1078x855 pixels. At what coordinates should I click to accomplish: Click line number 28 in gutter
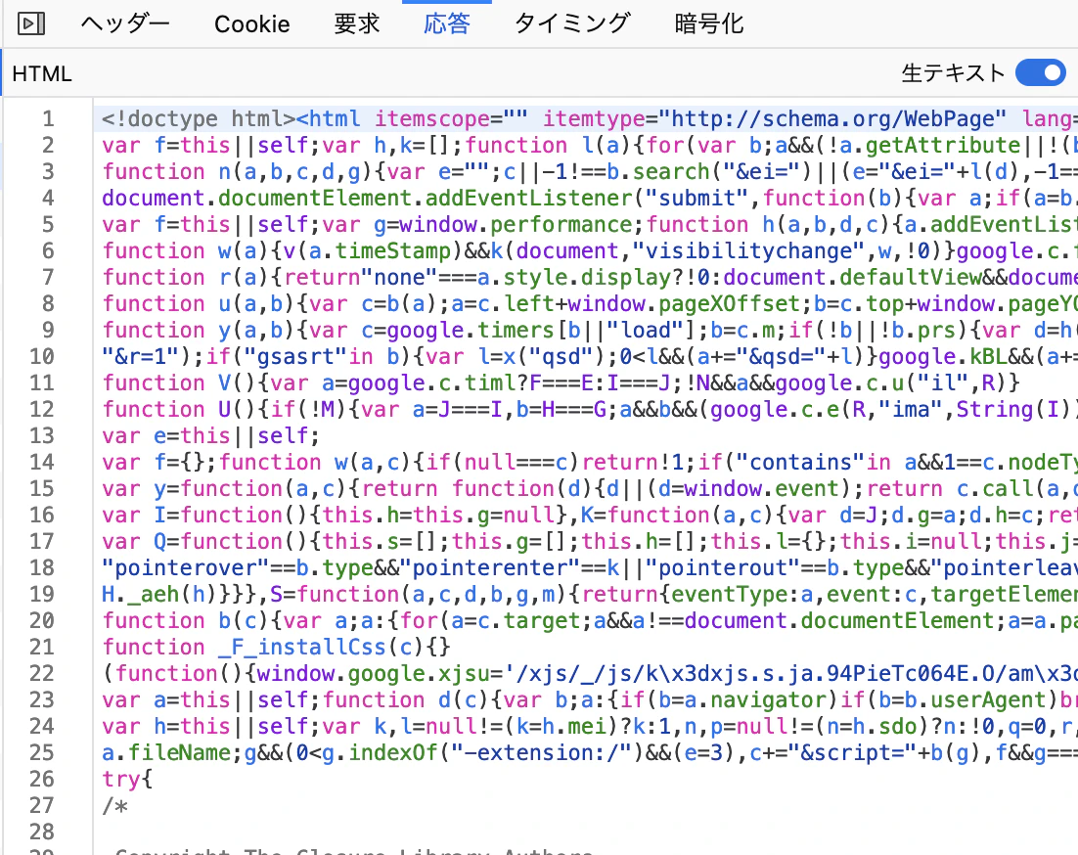tap(42, 832)
